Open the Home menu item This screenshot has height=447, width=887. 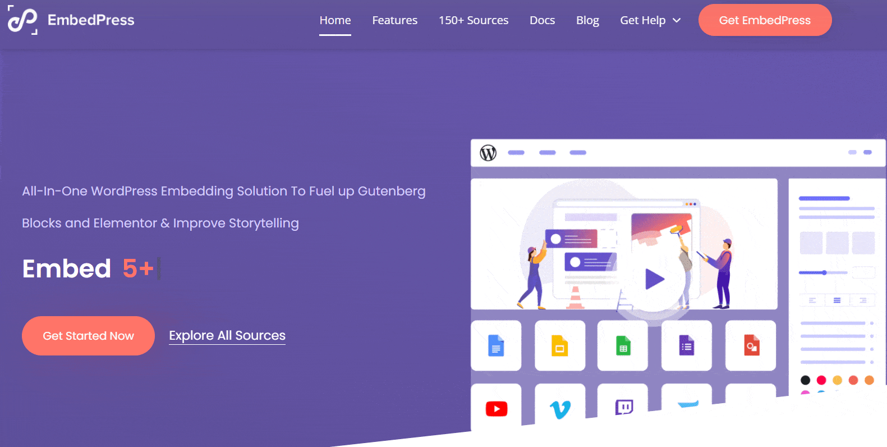pos(335,20)
